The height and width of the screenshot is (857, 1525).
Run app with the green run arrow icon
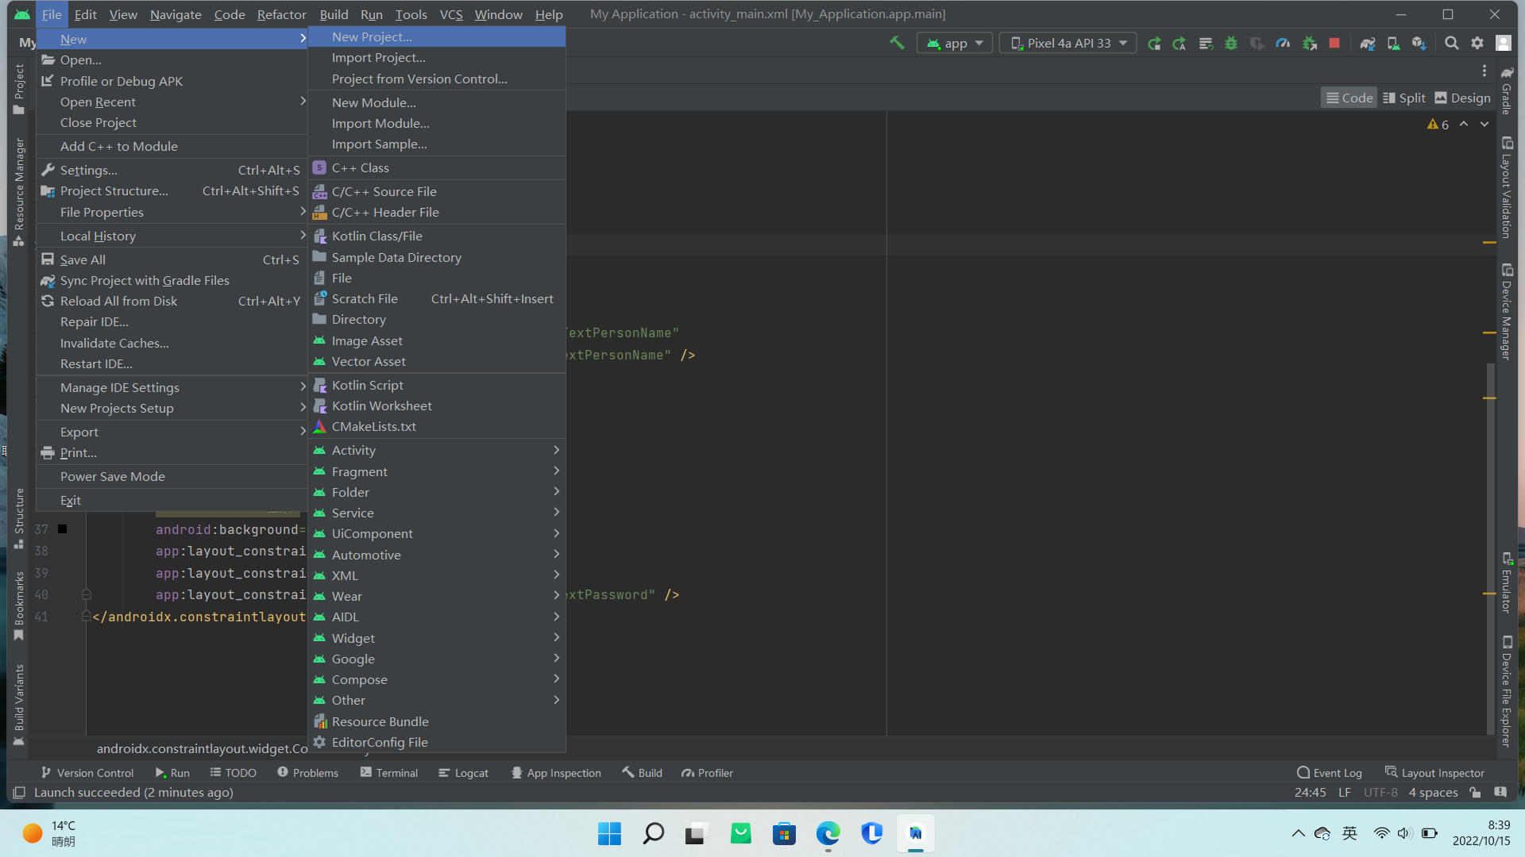[1154, 44]
